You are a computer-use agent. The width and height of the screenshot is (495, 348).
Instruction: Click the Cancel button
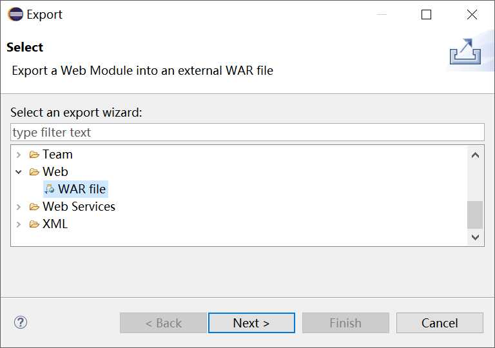440,323
